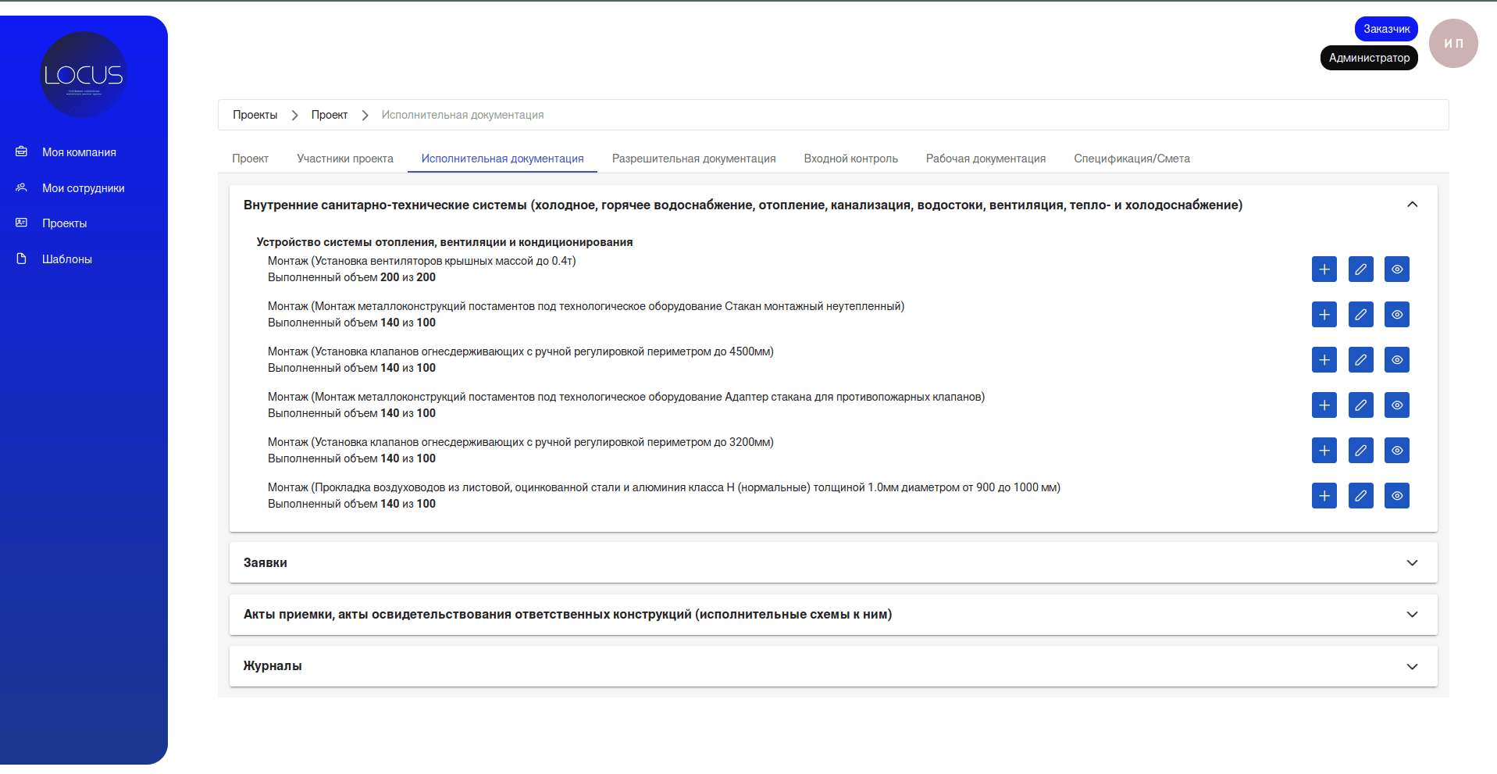The height and width of the screenshot is (774, 1497).
Task: Click the plus icon for крышных вентиляторов row
Action: point(1324,269)
